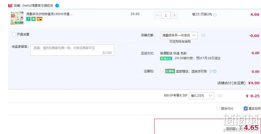Click the quantity input field showing 1
261x134 pixels.
pyautogui.click(x=166, y=15)
